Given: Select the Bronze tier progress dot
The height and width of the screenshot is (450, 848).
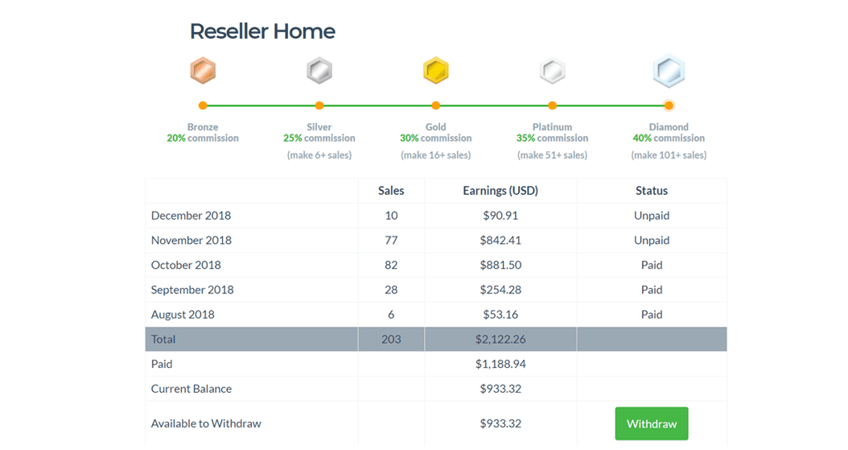Looking at the screenshot, I should point(203,105).
